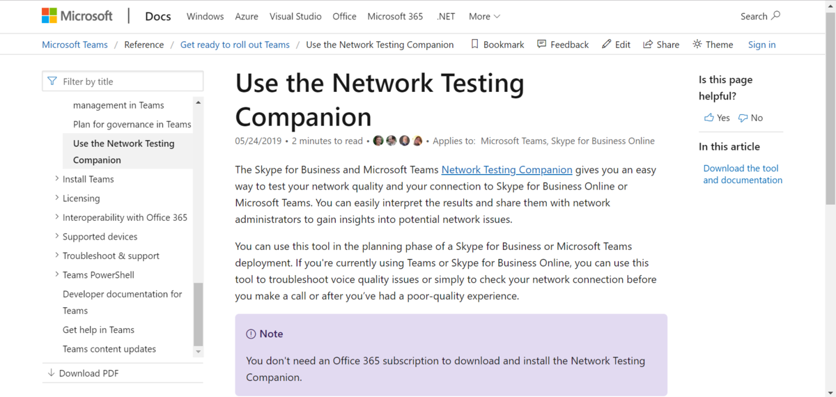The image size is (836, 397).
Task: Click the Reference breadcrumb text
Action: tap(144, 45)
